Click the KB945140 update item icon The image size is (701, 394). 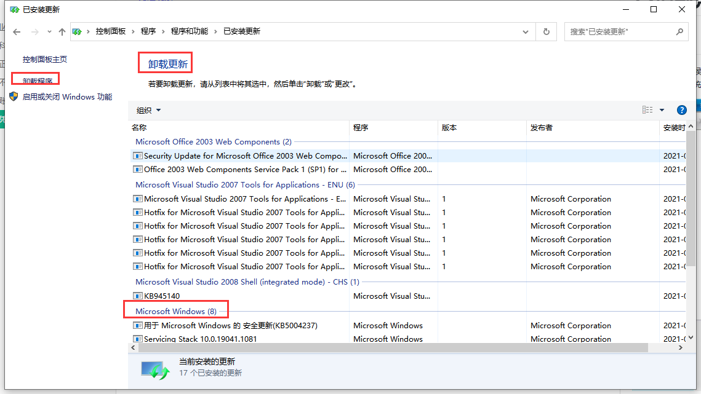click(x=138, y=296)
